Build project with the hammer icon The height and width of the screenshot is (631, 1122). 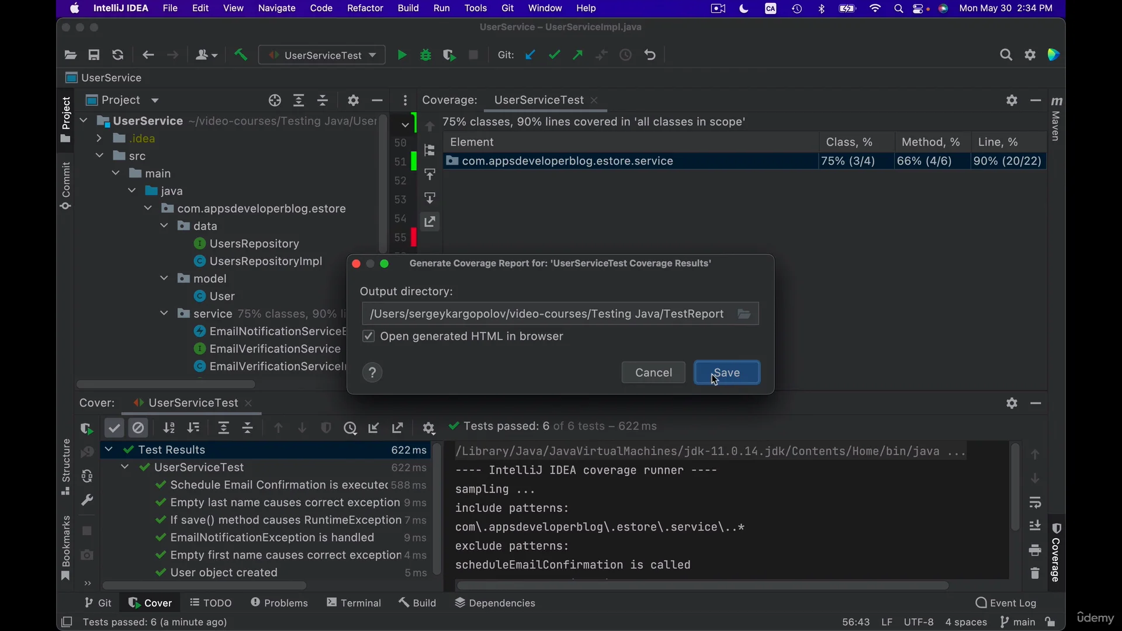[241, 55]
